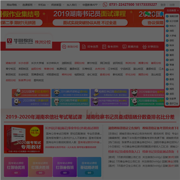The height and width of the screenshot is (180, 180).
Task: Click the chat icon beside 湘西 in the 在线客服 panel
Action: coord(167,89)
